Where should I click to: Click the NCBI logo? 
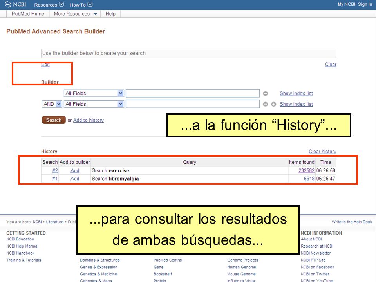pyautogui.click(x=16, y=5)
